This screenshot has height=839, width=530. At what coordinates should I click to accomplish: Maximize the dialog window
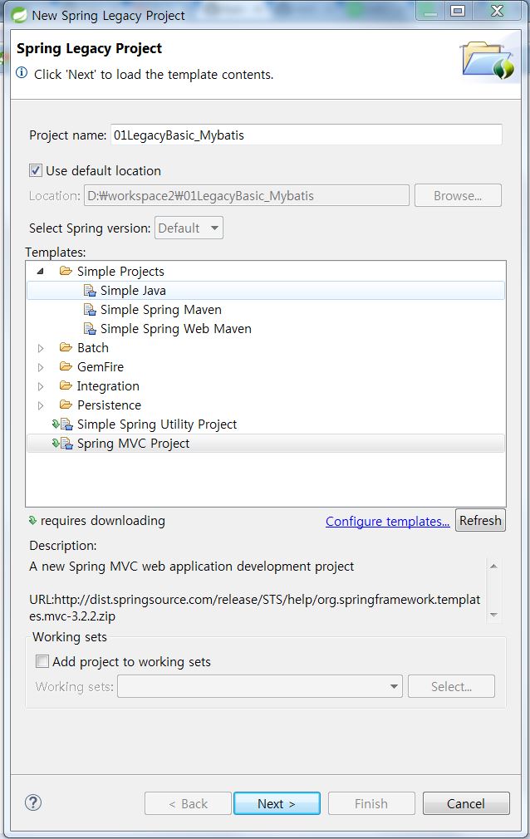[x=458, y=11]
